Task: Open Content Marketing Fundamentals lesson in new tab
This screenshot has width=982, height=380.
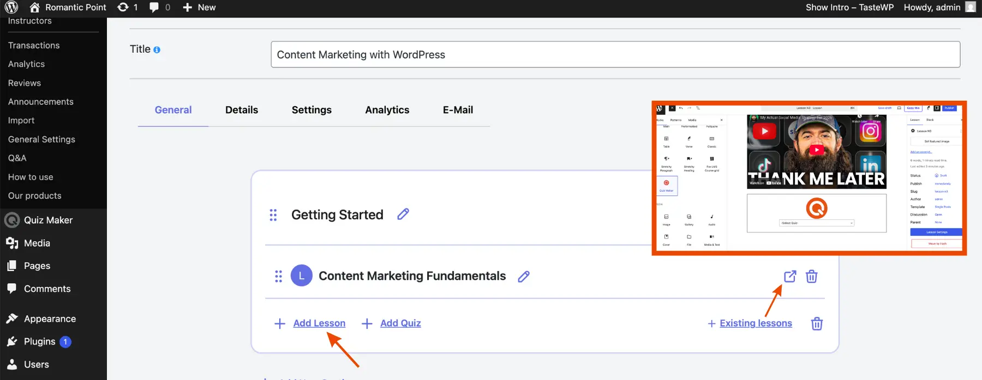Action: point(789,277)
